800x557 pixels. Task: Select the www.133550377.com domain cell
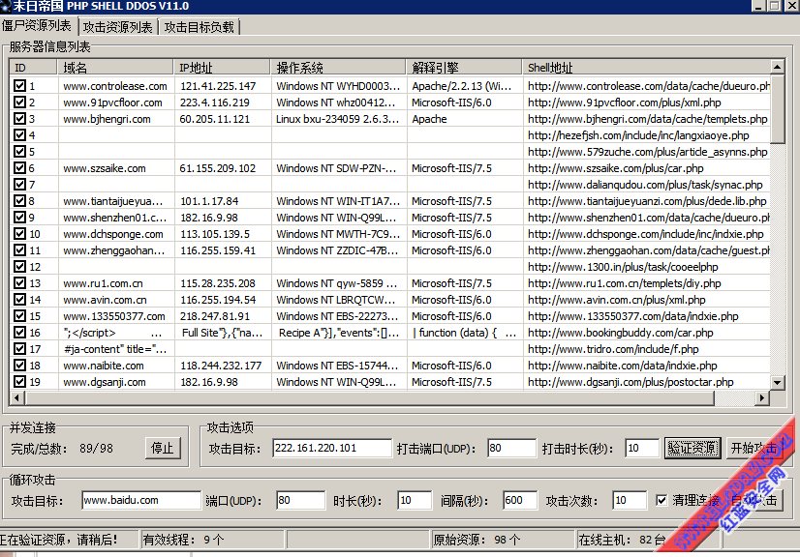pos(114,316)
